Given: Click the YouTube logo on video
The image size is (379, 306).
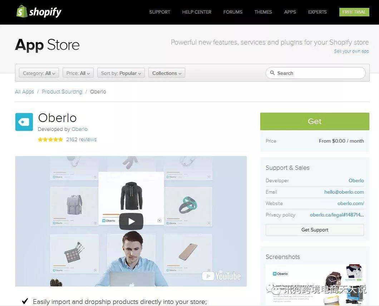Looking at the screenshot, I should tap(221, 276).
